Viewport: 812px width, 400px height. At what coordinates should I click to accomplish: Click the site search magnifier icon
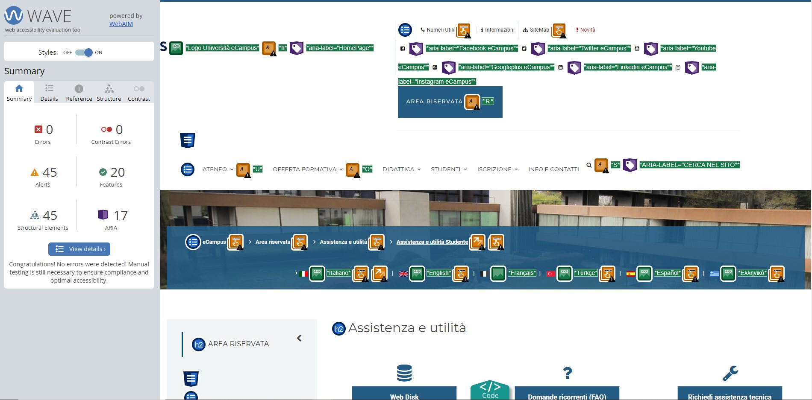589,165
